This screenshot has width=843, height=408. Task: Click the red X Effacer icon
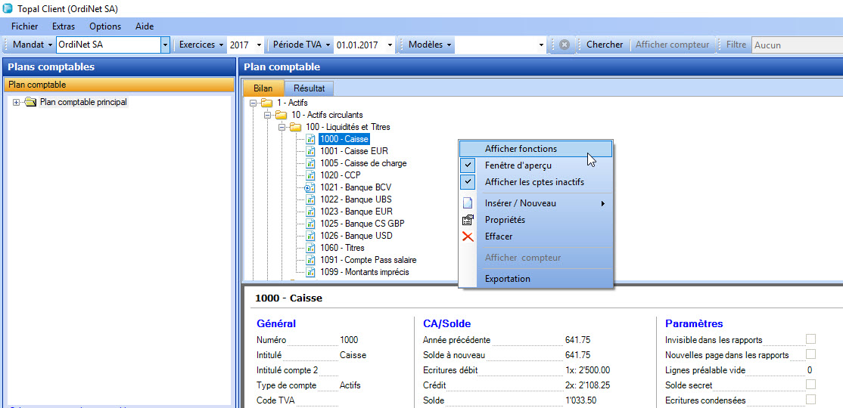point(468,236)
